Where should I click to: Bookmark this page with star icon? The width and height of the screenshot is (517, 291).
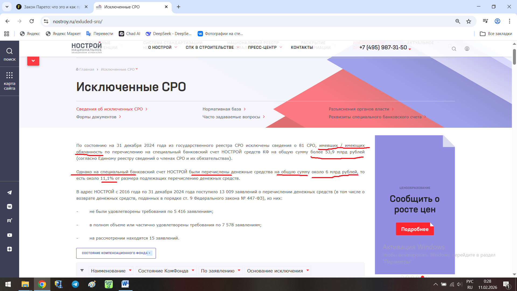coord(469,21)
